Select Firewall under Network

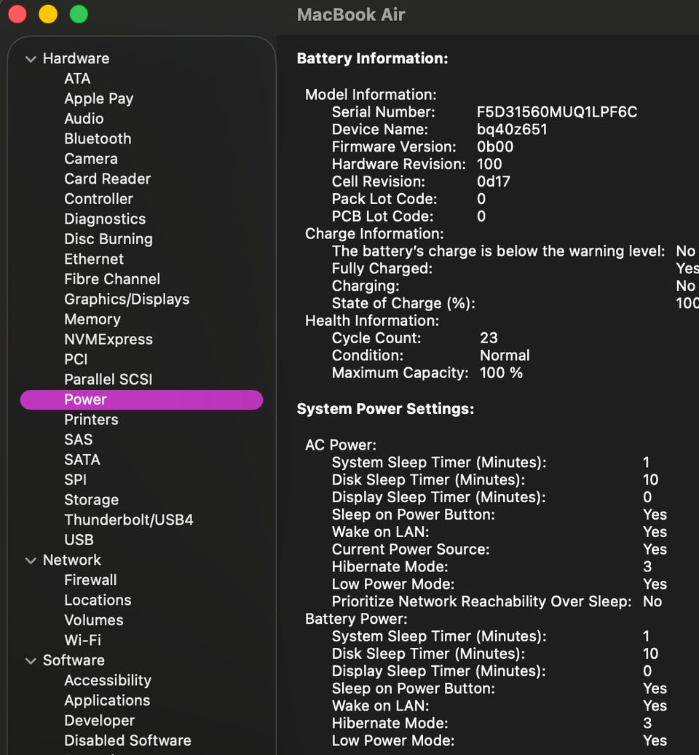coord(90,580)
